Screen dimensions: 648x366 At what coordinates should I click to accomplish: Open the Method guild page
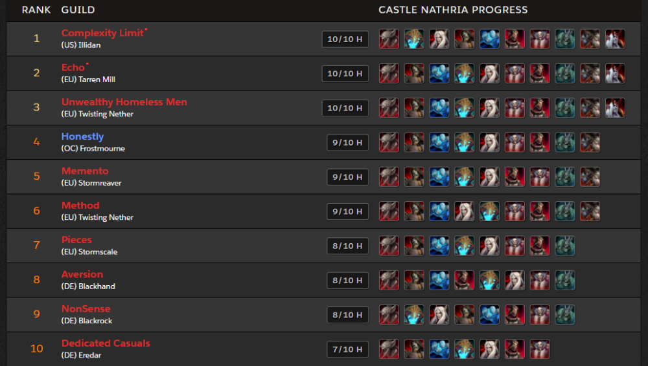click(x=80, y=205)
